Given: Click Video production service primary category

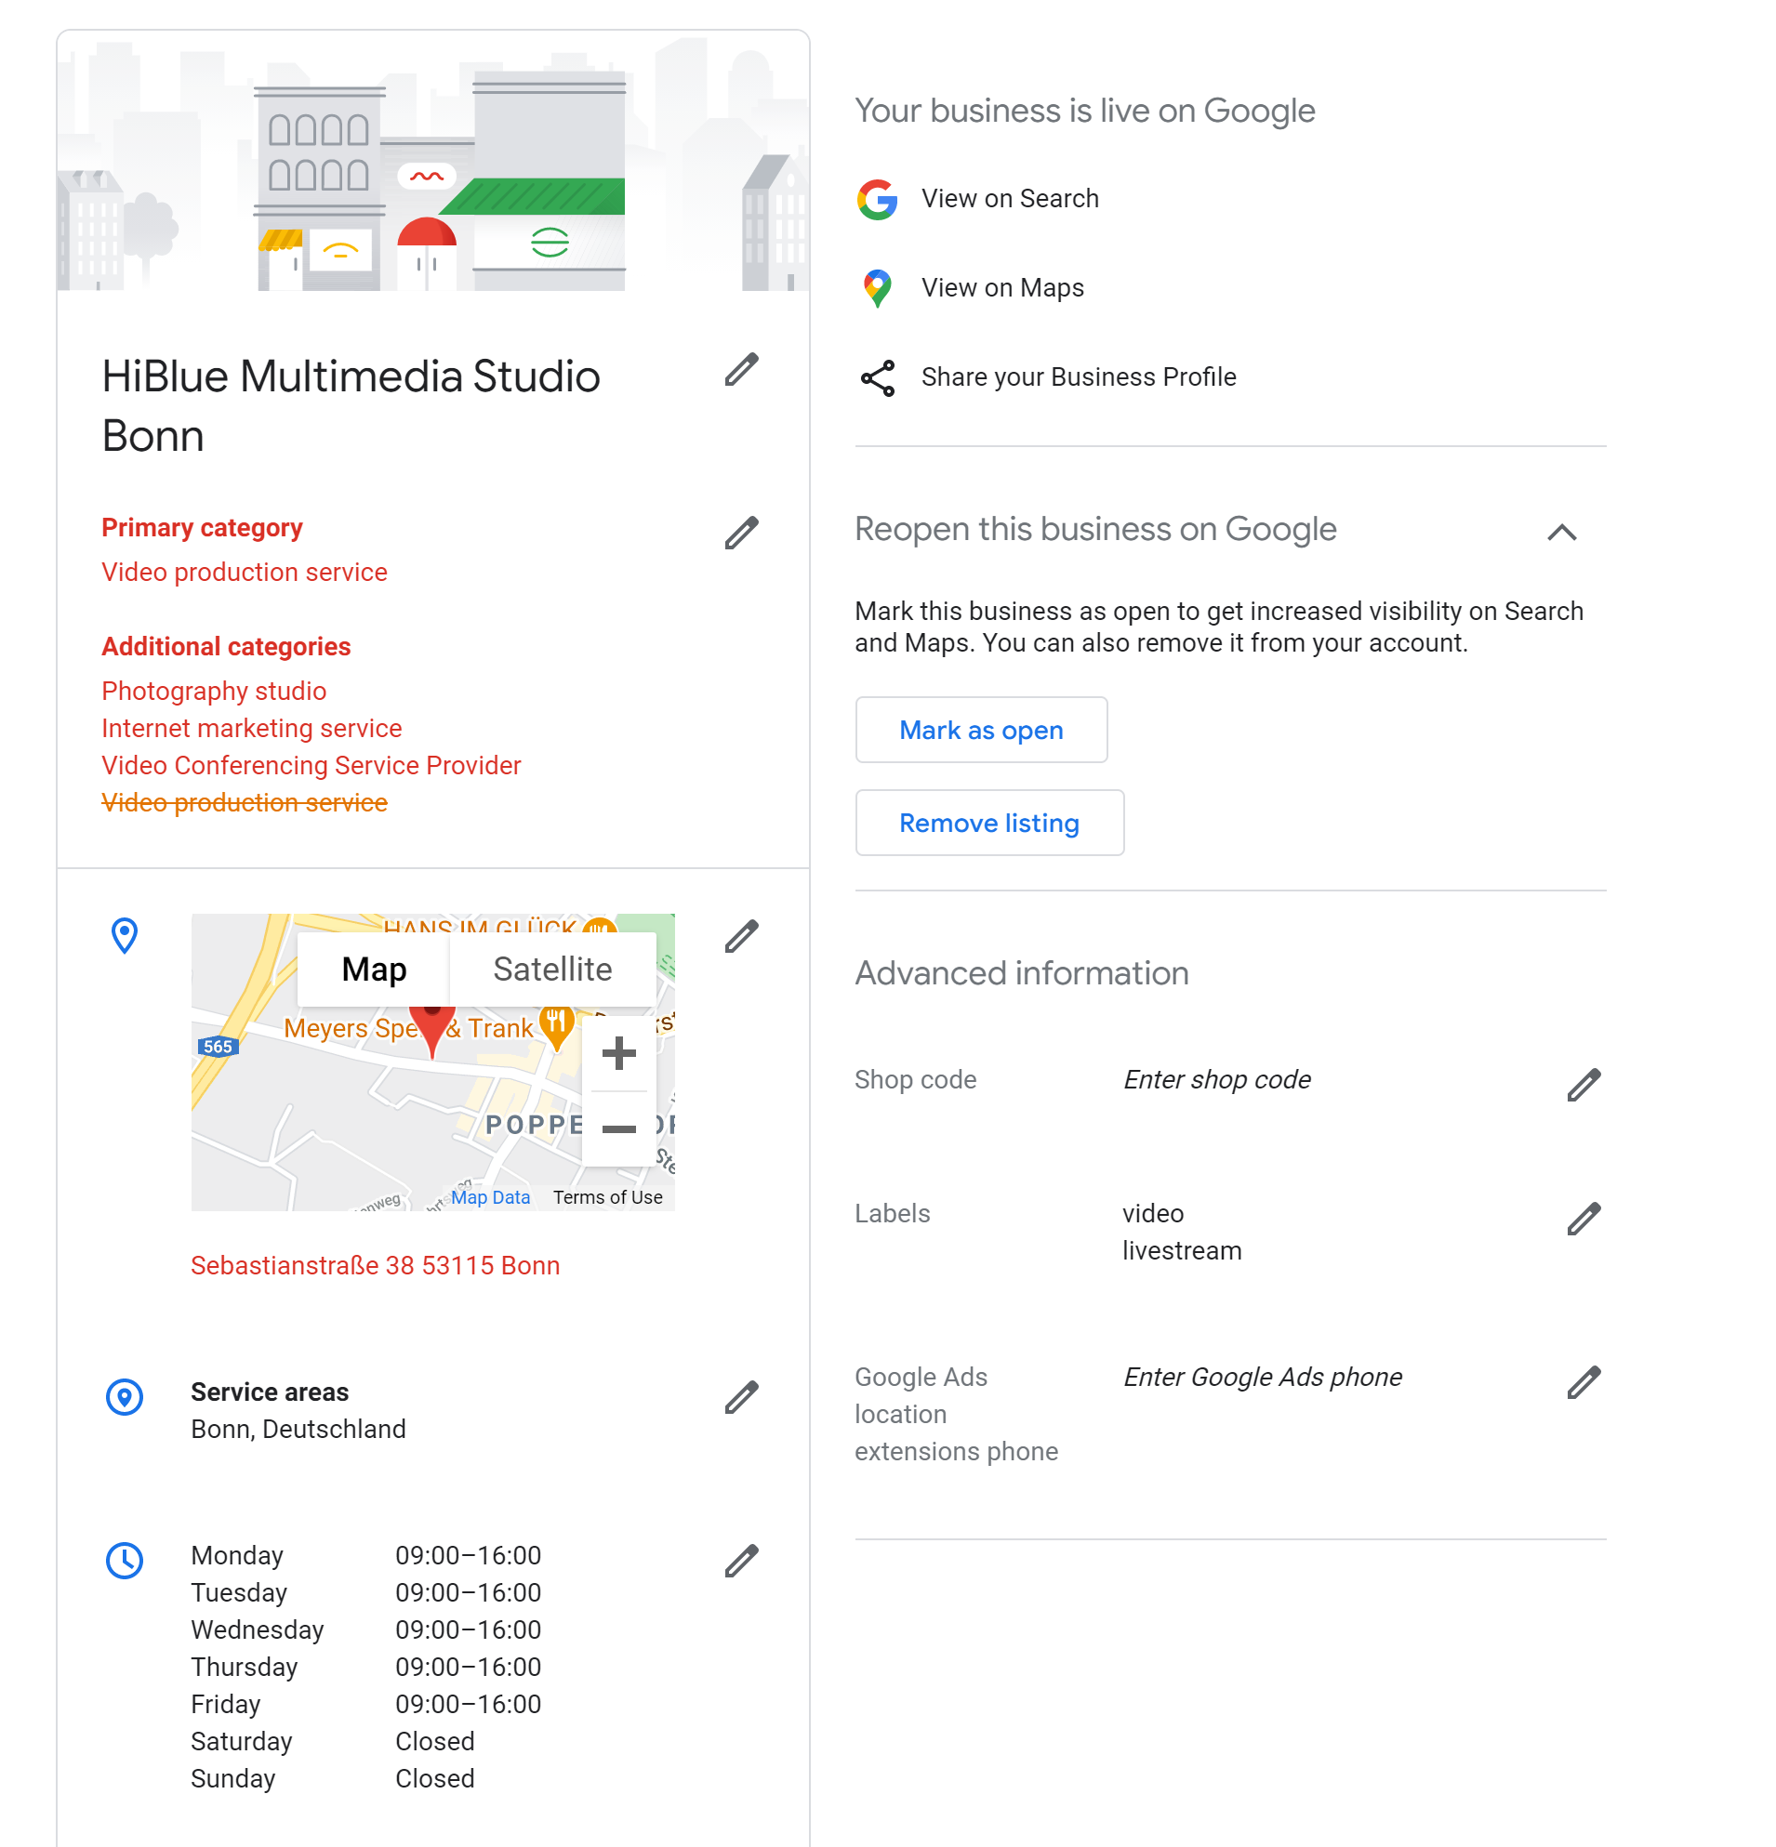Looking at the screenshot, I should [x=245, y=572].
